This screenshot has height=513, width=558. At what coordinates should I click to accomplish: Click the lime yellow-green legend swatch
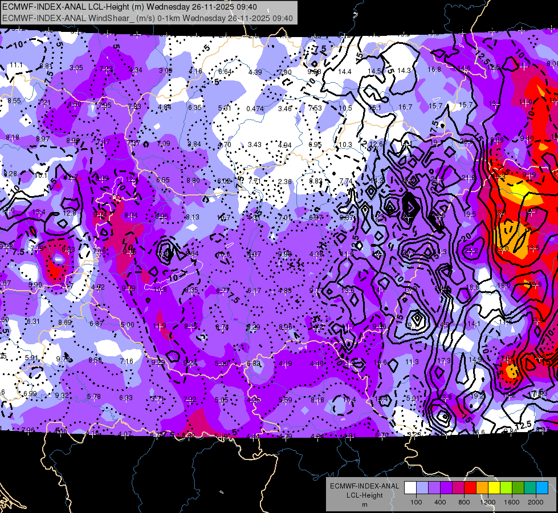(x=506, y=488)
